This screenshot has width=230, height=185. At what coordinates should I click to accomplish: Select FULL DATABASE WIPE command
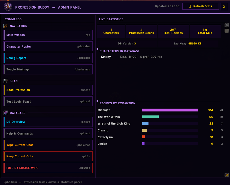click(x=48, y=168)
